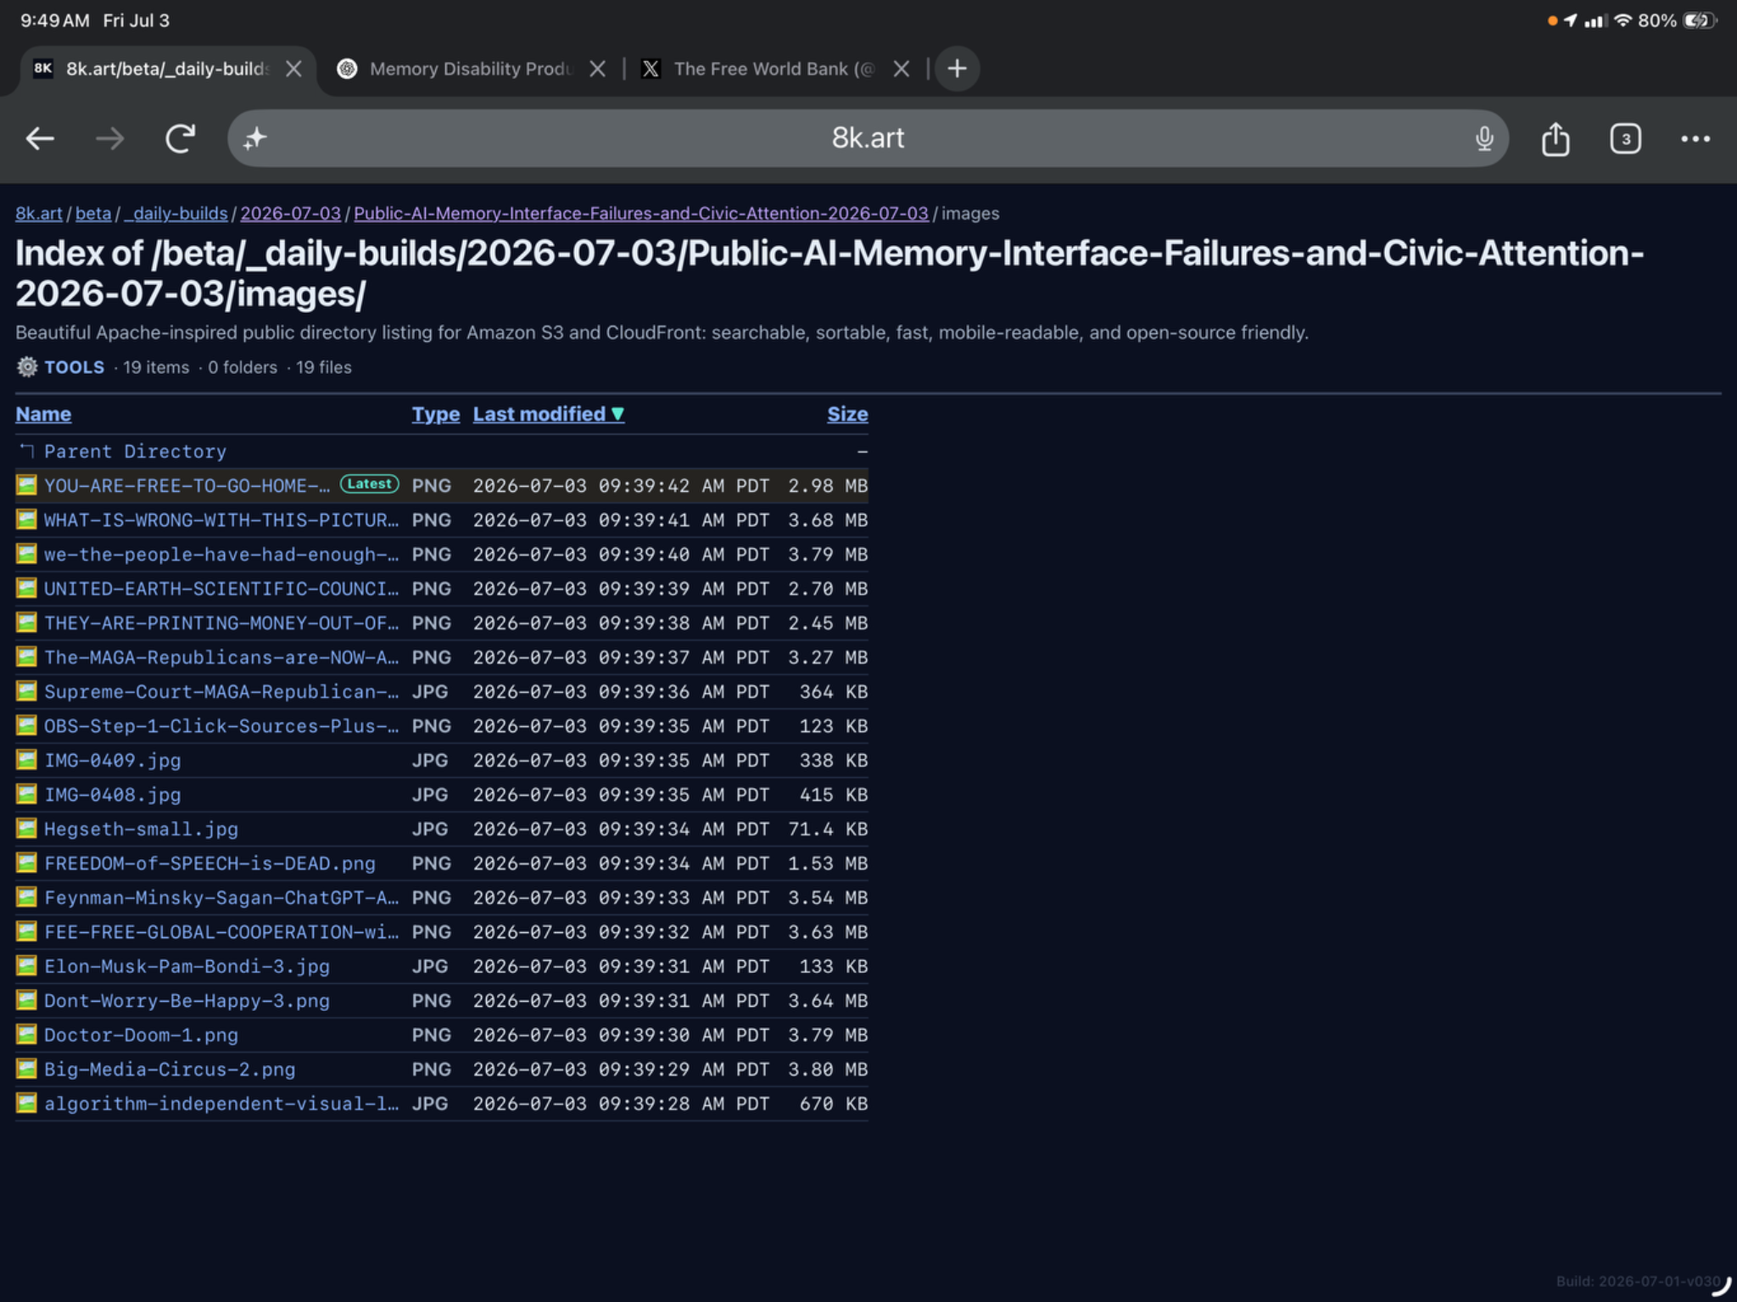Open Hegseth-small.jpg file

tap(141, 830)
